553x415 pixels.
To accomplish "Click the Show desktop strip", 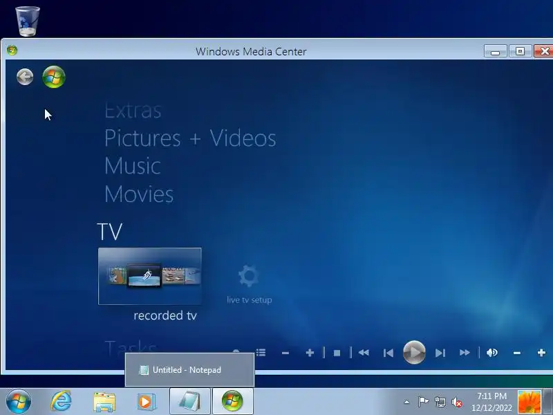I will pyautogui.click(x=548, y=402).
